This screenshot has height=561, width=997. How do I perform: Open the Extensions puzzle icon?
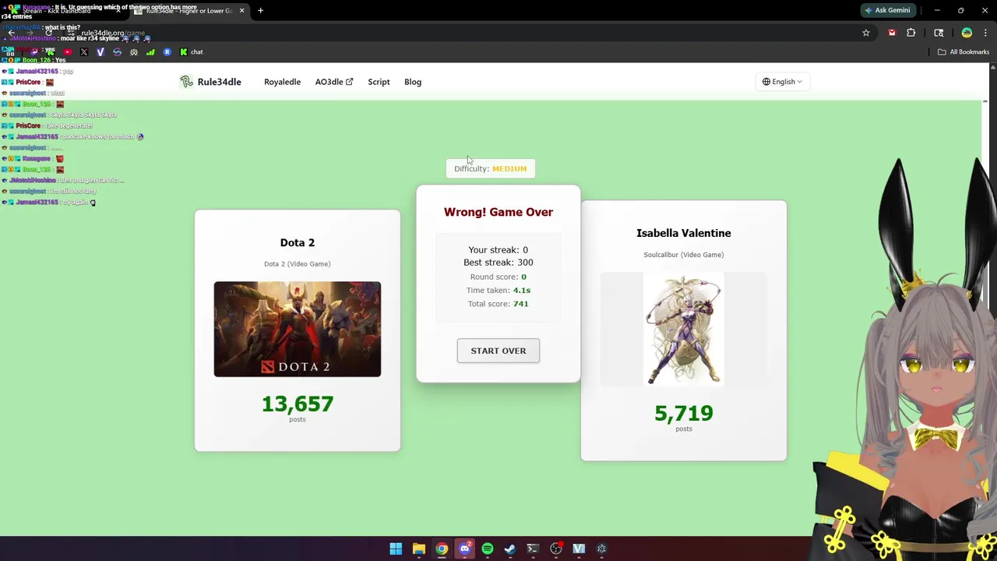911,33
